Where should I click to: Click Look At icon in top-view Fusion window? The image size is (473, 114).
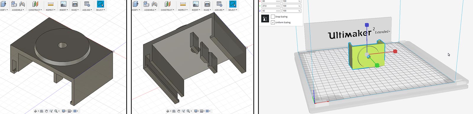pos(41,111)
